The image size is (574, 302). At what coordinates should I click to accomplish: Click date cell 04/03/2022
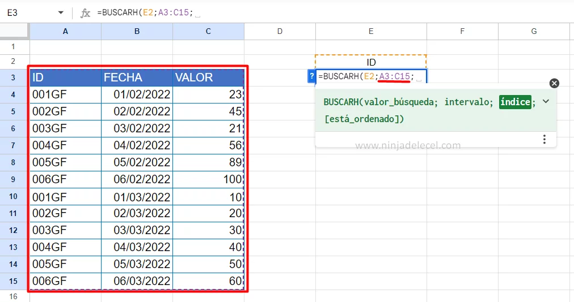(137, 247)
